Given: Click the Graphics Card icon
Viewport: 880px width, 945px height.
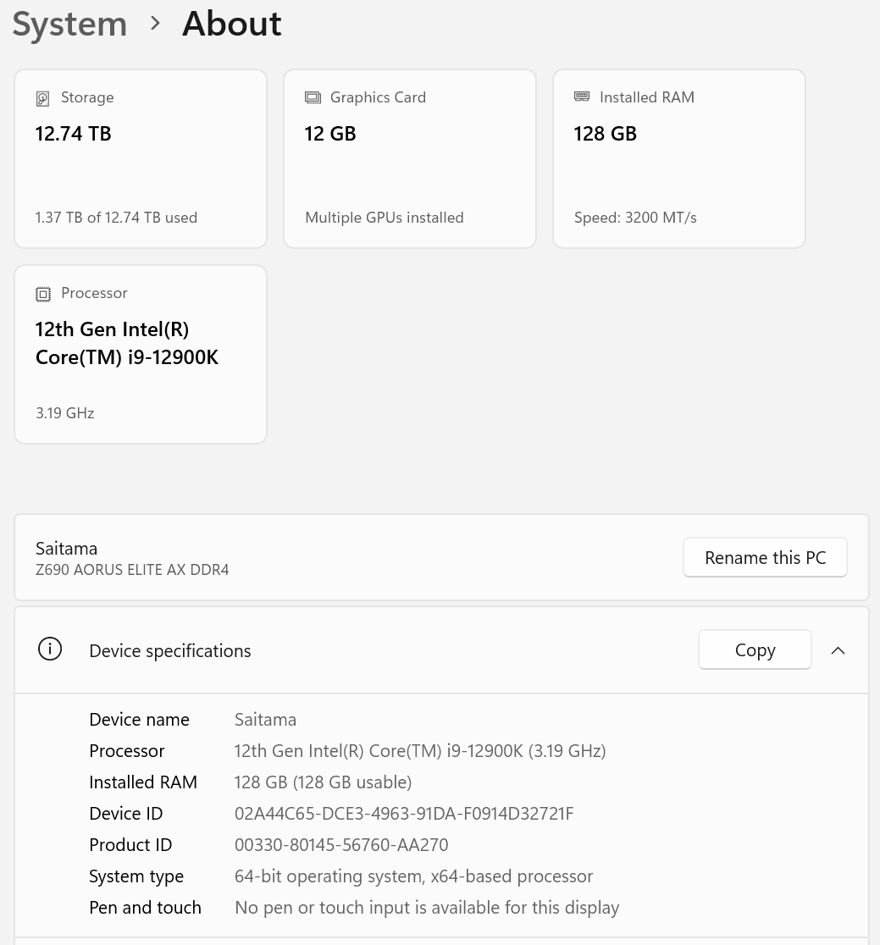Looking at the screenshot, I should (x=313, y=97).
